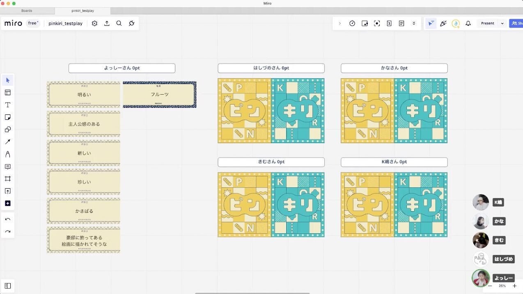523x294 pixels.
Task: Open the Templates tool in sidebar
Action: 8,93
